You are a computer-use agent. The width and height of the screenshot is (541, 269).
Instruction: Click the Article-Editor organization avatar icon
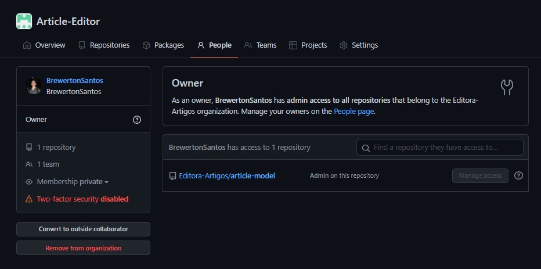(x=24, y=21)
